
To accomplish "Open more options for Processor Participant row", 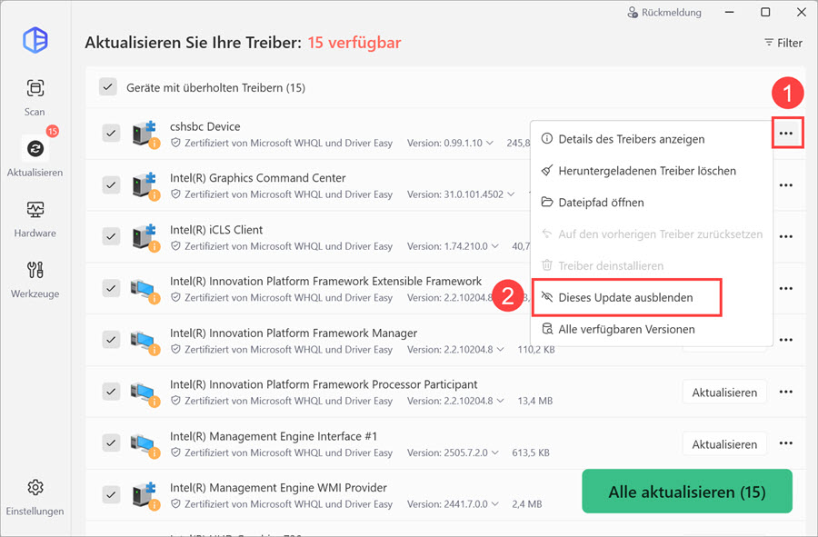I will point(786,392).
